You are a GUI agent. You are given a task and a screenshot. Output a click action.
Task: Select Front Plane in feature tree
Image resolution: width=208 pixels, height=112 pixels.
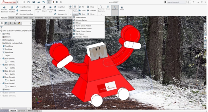pos(8,46)
